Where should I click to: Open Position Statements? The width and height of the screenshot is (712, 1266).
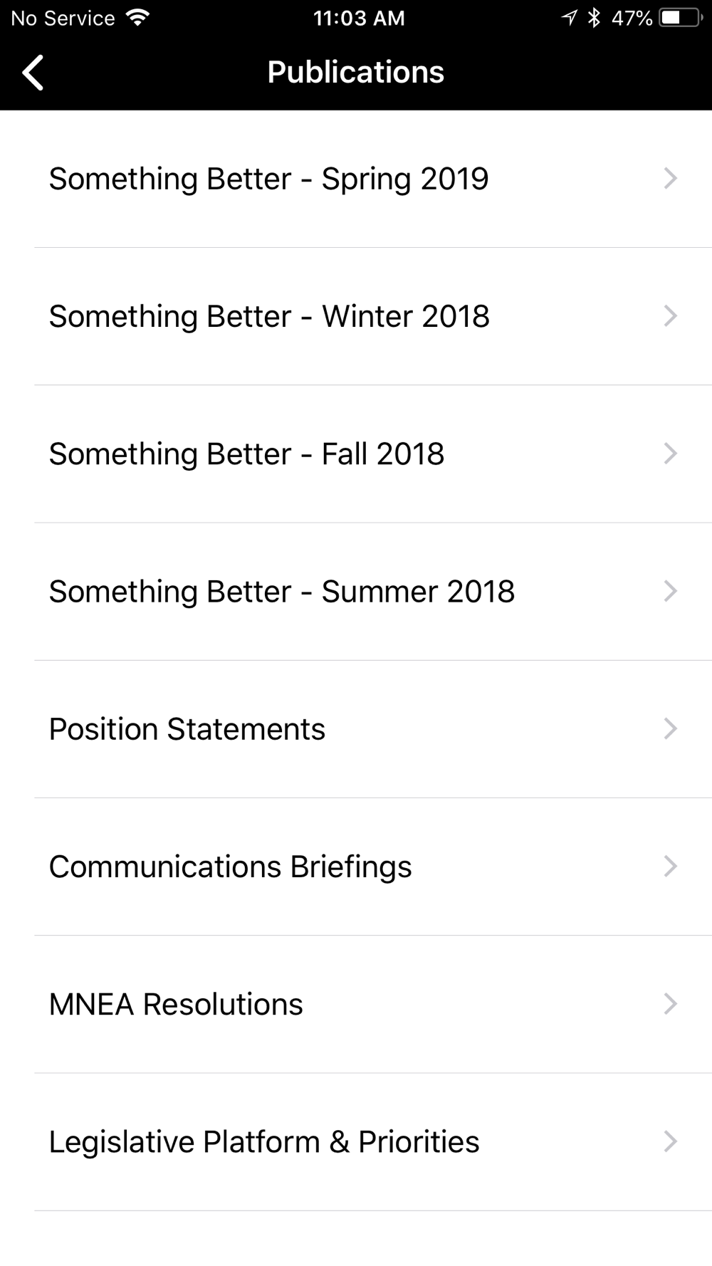(x=187, y=729)
